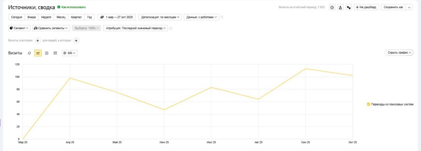
Task: Select the pie chart view icon
Action: click(x=29, y=53)
